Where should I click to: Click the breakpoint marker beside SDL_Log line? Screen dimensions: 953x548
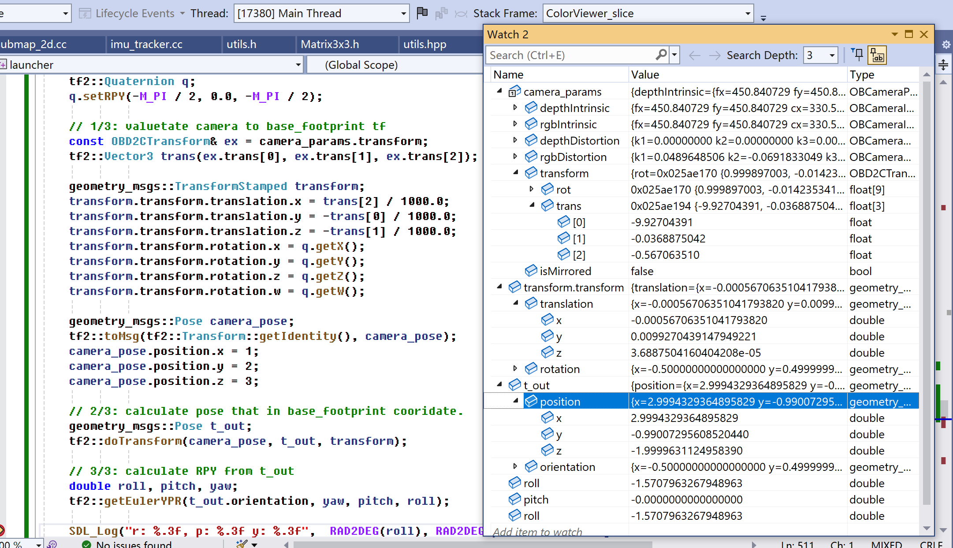2,530
